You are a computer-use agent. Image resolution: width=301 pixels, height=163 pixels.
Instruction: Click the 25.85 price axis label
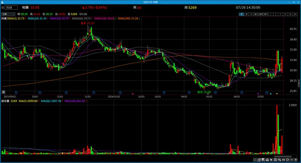click(x=293, y=91)
